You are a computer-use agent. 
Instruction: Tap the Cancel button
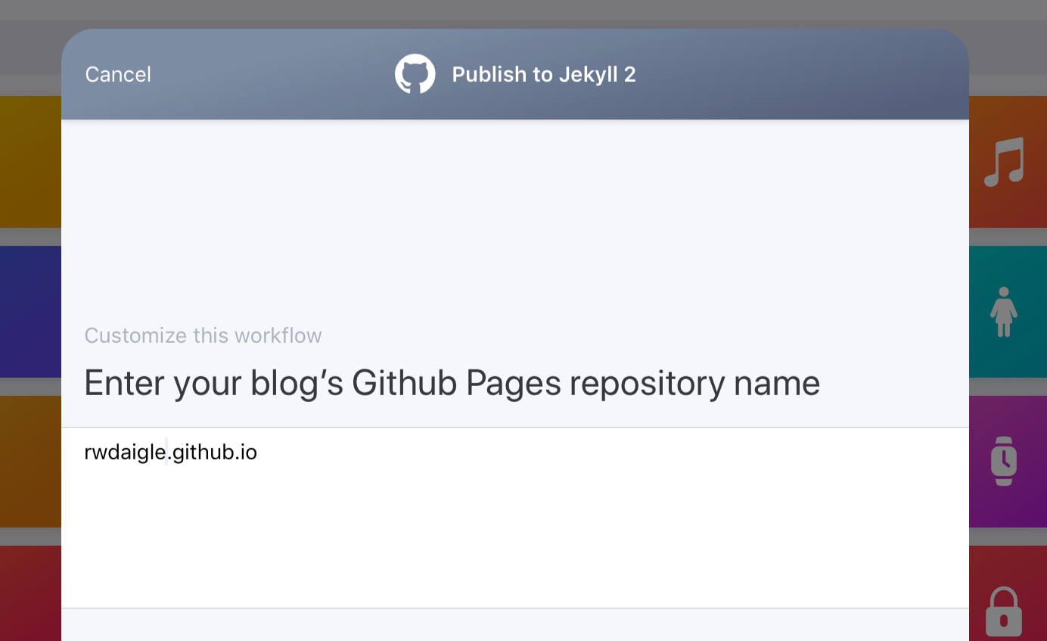click(118, 74)
